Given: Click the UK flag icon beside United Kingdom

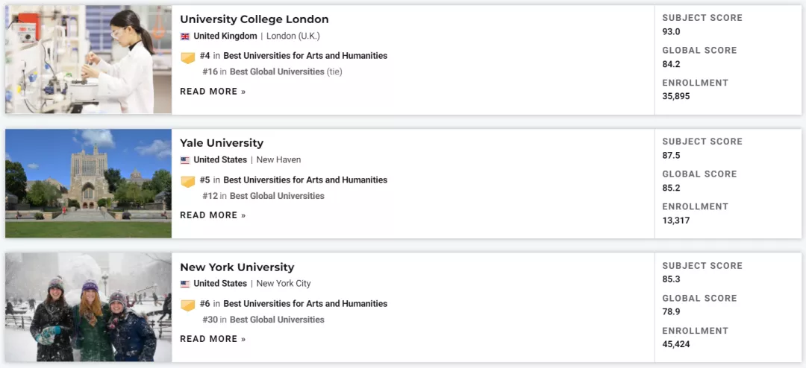Looking at the screenshot, I should point(185,37).
